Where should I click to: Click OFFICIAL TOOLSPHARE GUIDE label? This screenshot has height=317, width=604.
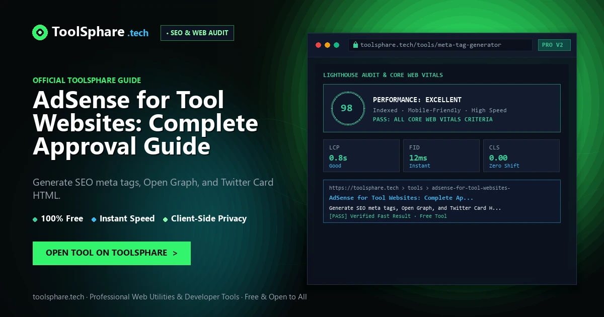(87, 80)
